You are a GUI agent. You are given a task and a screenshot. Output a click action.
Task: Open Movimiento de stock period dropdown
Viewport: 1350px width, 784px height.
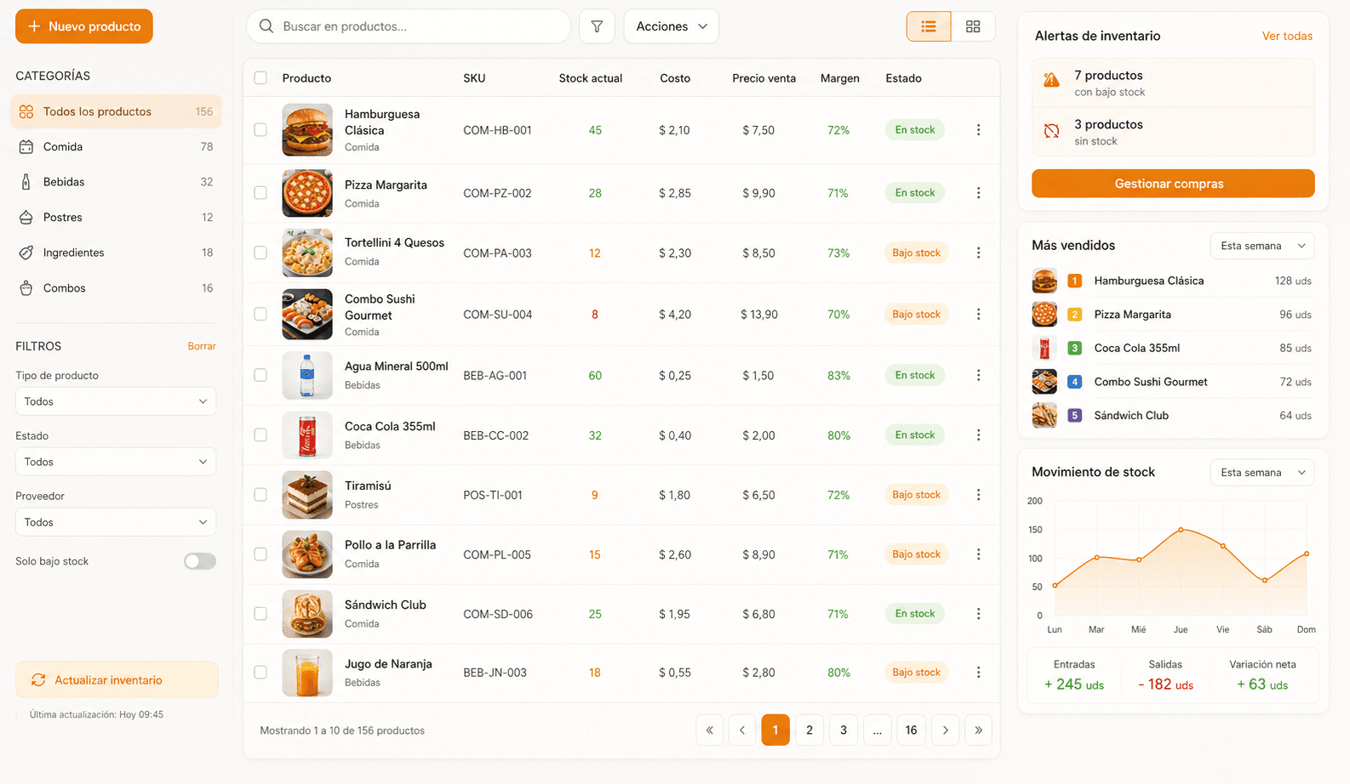pos(1262,473)
